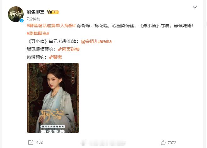This screenshot has height=148, width=207.
Task: Click the like count 7372
Action: (x=172, y=143)
